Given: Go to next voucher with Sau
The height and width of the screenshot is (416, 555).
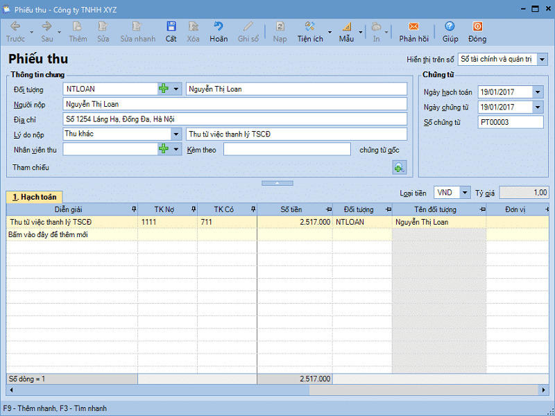Looking at the screenshot, I should click(x=46, y=32).
